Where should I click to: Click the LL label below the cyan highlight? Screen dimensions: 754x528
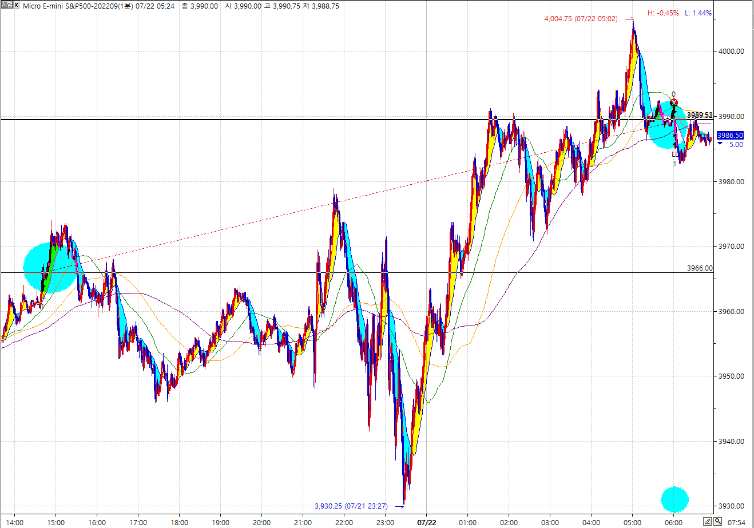click(x=675, y=154)
